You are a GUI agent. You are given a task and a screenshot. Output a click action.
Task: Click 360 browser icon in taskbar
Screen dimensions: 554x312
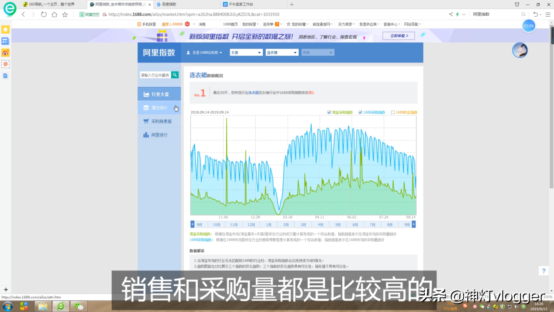pos(61,306)
